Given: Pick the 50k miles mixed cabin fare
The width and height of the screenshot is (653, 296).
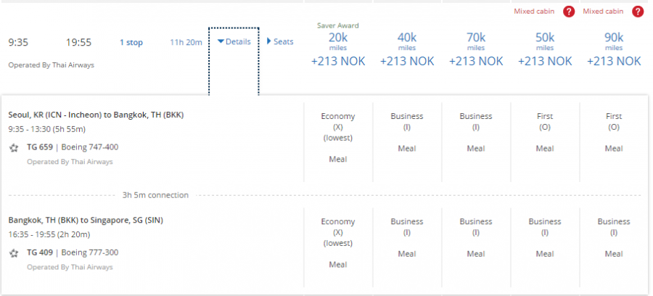Looking at the screenshot, I should click(545, 48).
